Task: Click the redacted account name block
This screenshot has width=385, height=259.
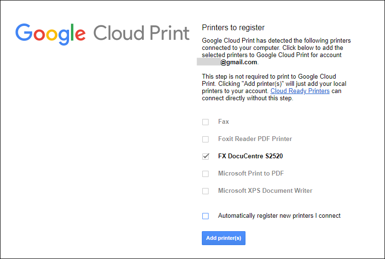Action: coord(208,62)
